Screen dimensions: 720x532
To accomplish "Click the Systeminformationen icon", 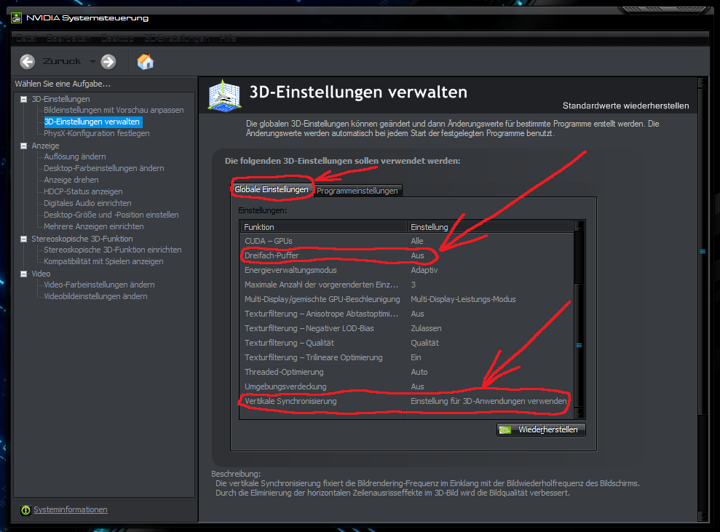I will click(25, 510).
